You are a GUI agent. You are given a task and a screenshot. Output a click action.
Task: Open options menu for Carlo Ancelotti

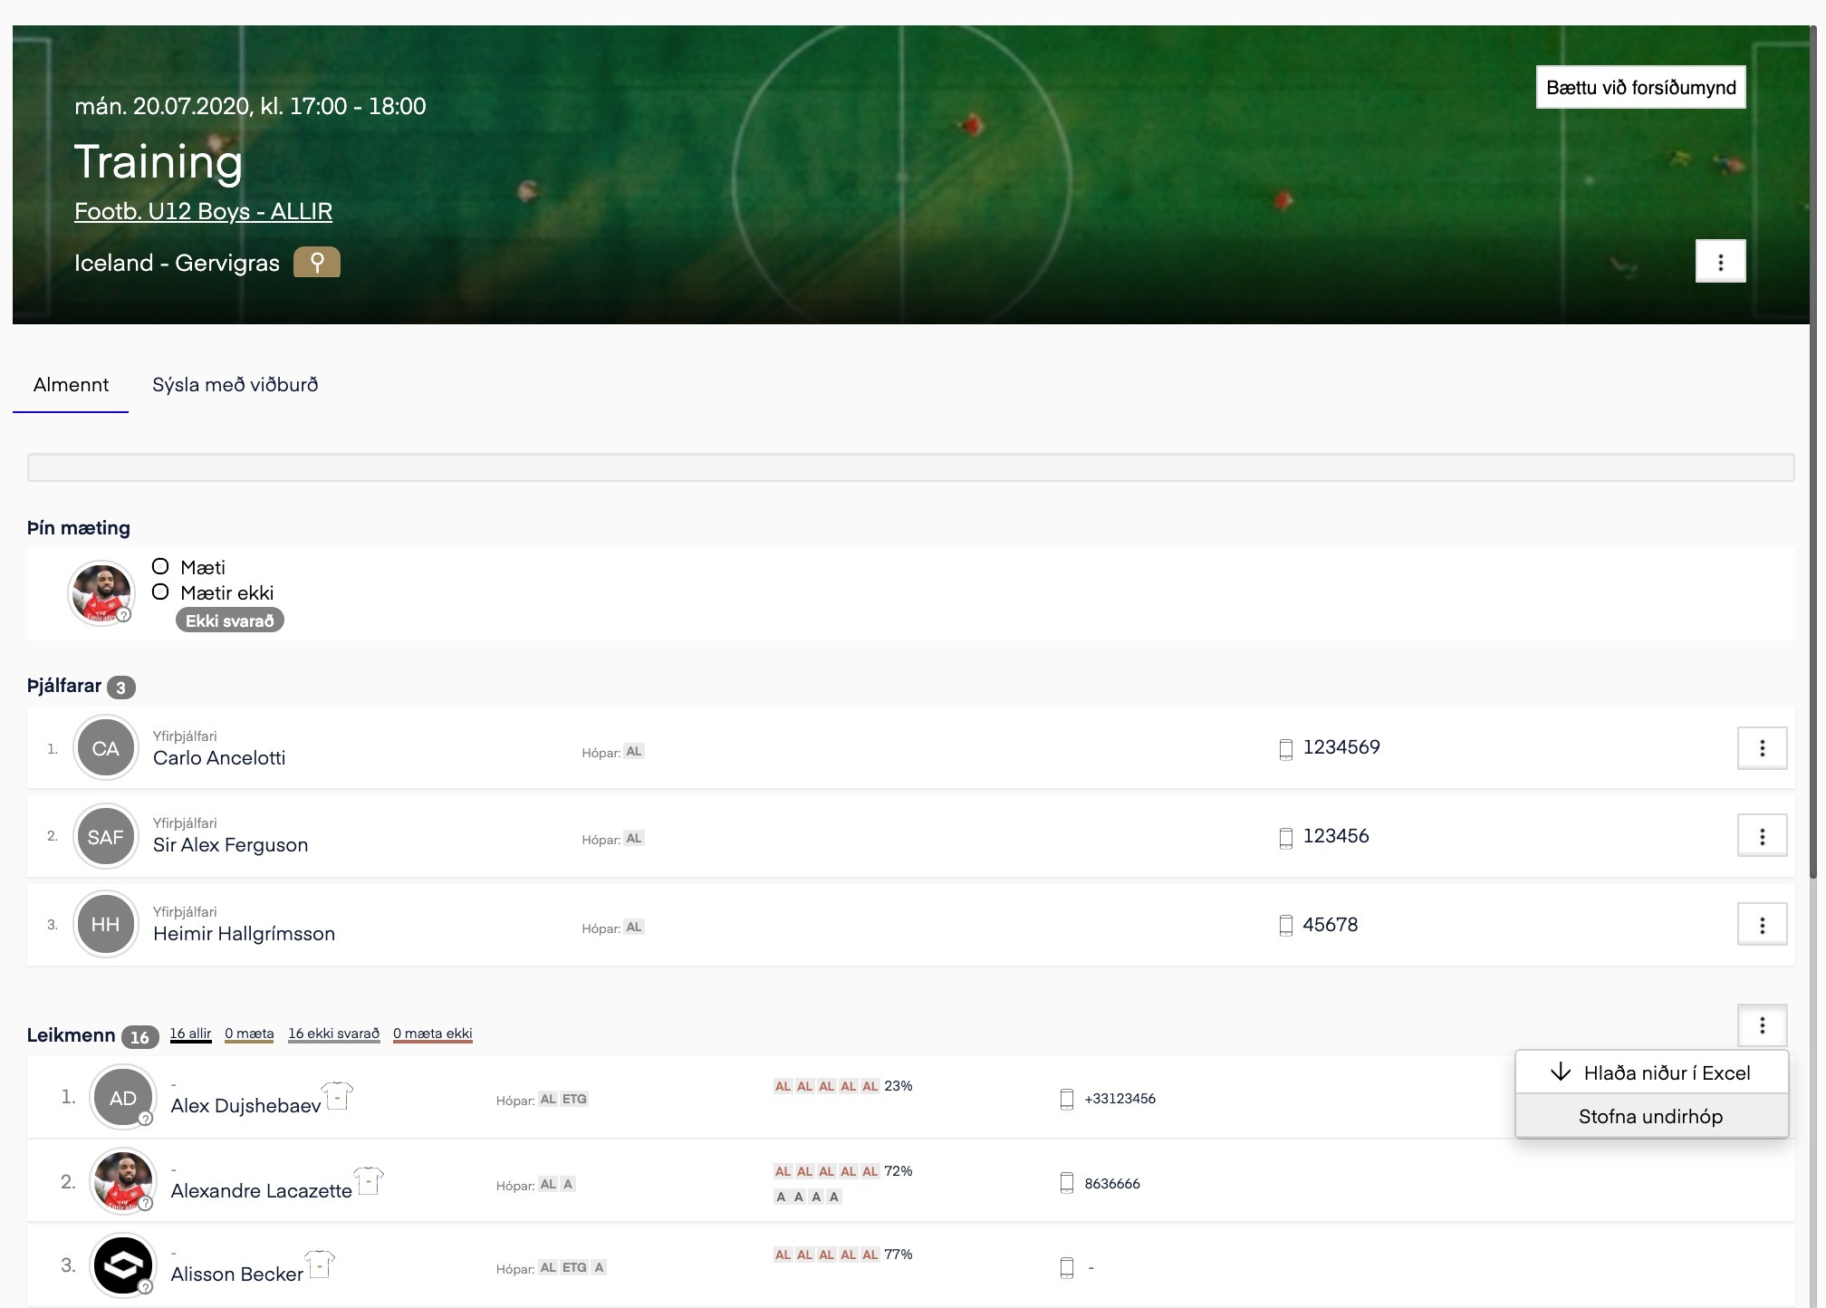[1762, 748]
